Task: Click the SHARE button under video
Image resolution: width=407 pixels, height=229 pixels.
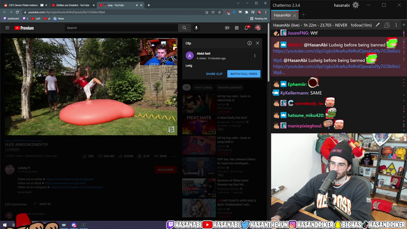Action: 126,156
